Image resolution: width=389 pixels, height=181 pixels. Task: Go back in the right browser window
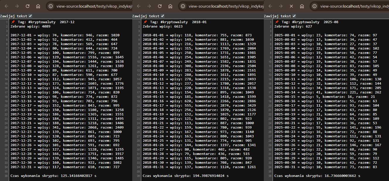pos(270,6)
